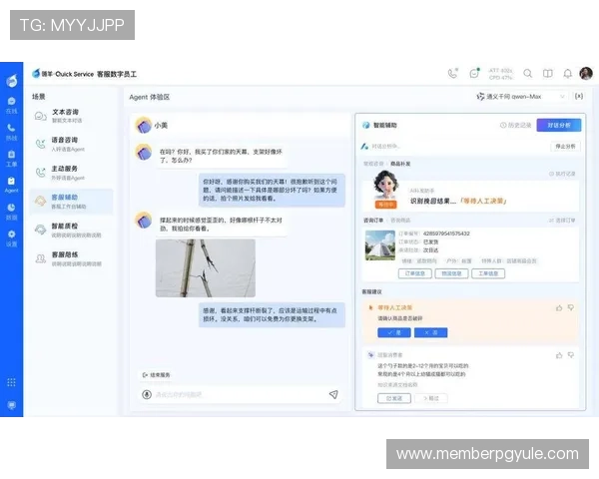Click the 对话分析 button
Screen dimensions: 599x479
(559, 125)
